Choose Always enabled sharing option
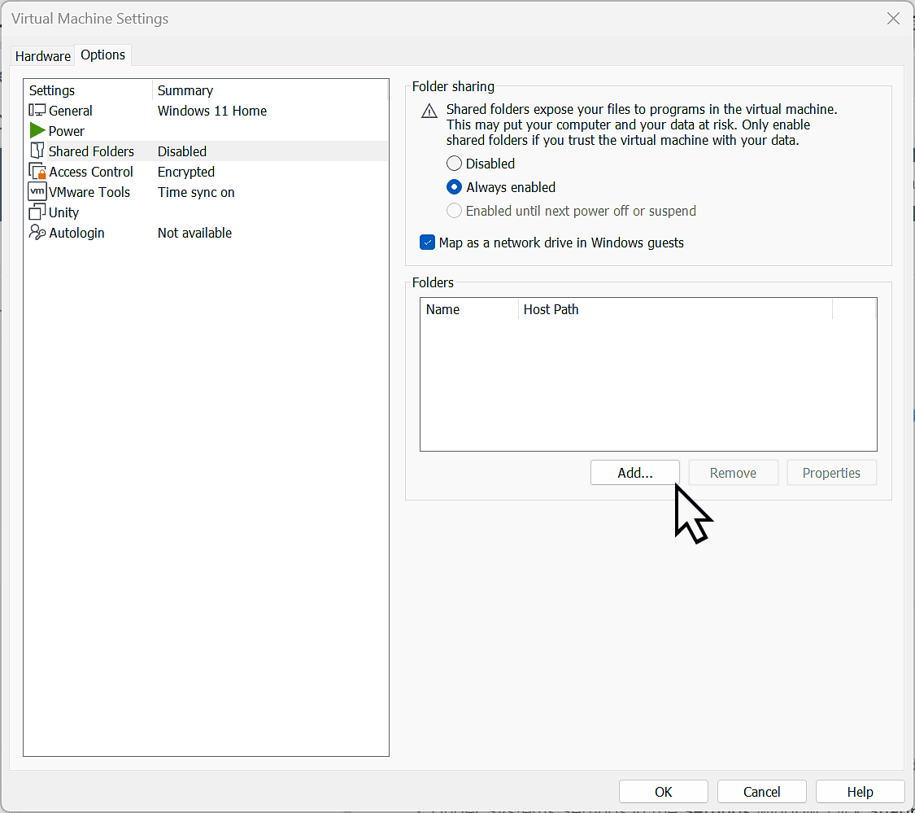Image resolution: width=915 pixels, height=813 pixels. [x=454, y=186]
